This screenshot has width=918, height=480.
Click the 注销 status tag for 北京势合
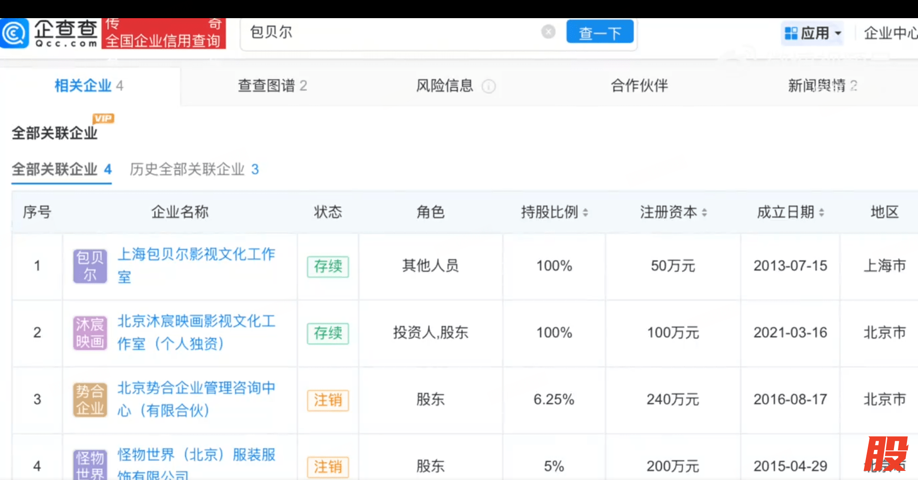328,400
